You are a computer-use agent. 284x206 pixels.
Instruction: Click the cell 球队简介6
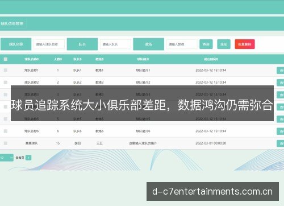pyautogui.click(x=143, y=131)
